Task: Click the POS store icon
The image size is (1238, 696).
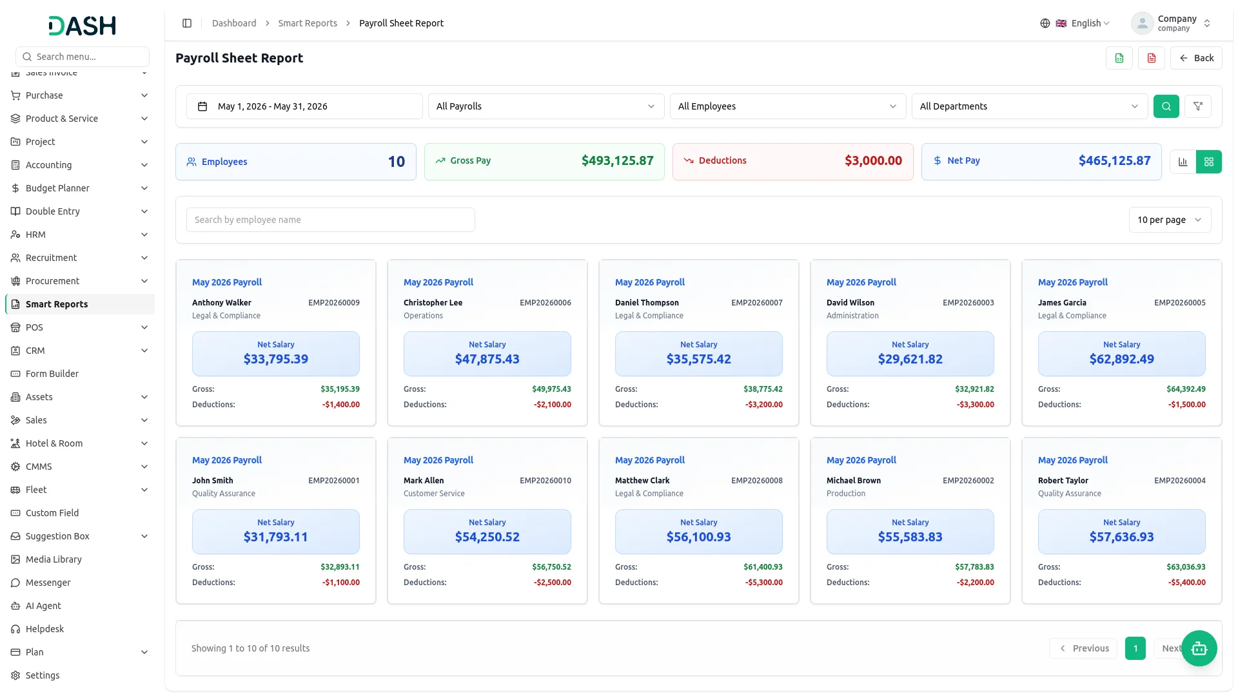Action: click(15, 327)
